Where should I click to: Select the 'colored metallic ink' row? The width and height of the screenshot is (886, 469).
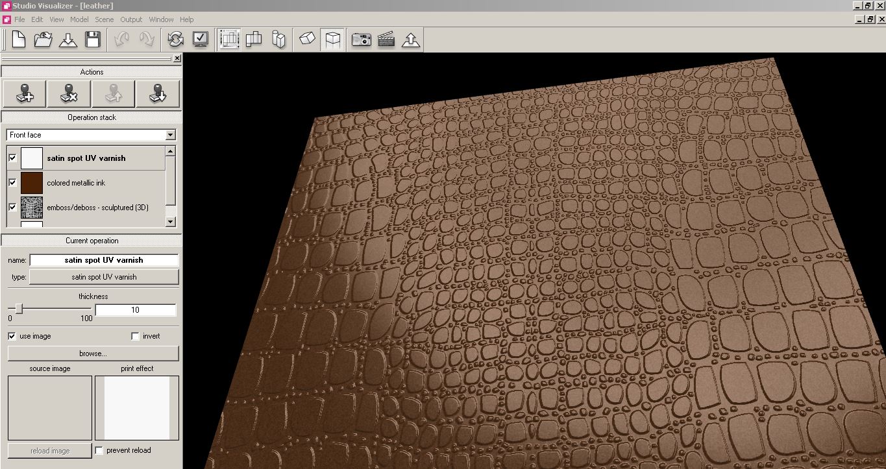point(86,183)
